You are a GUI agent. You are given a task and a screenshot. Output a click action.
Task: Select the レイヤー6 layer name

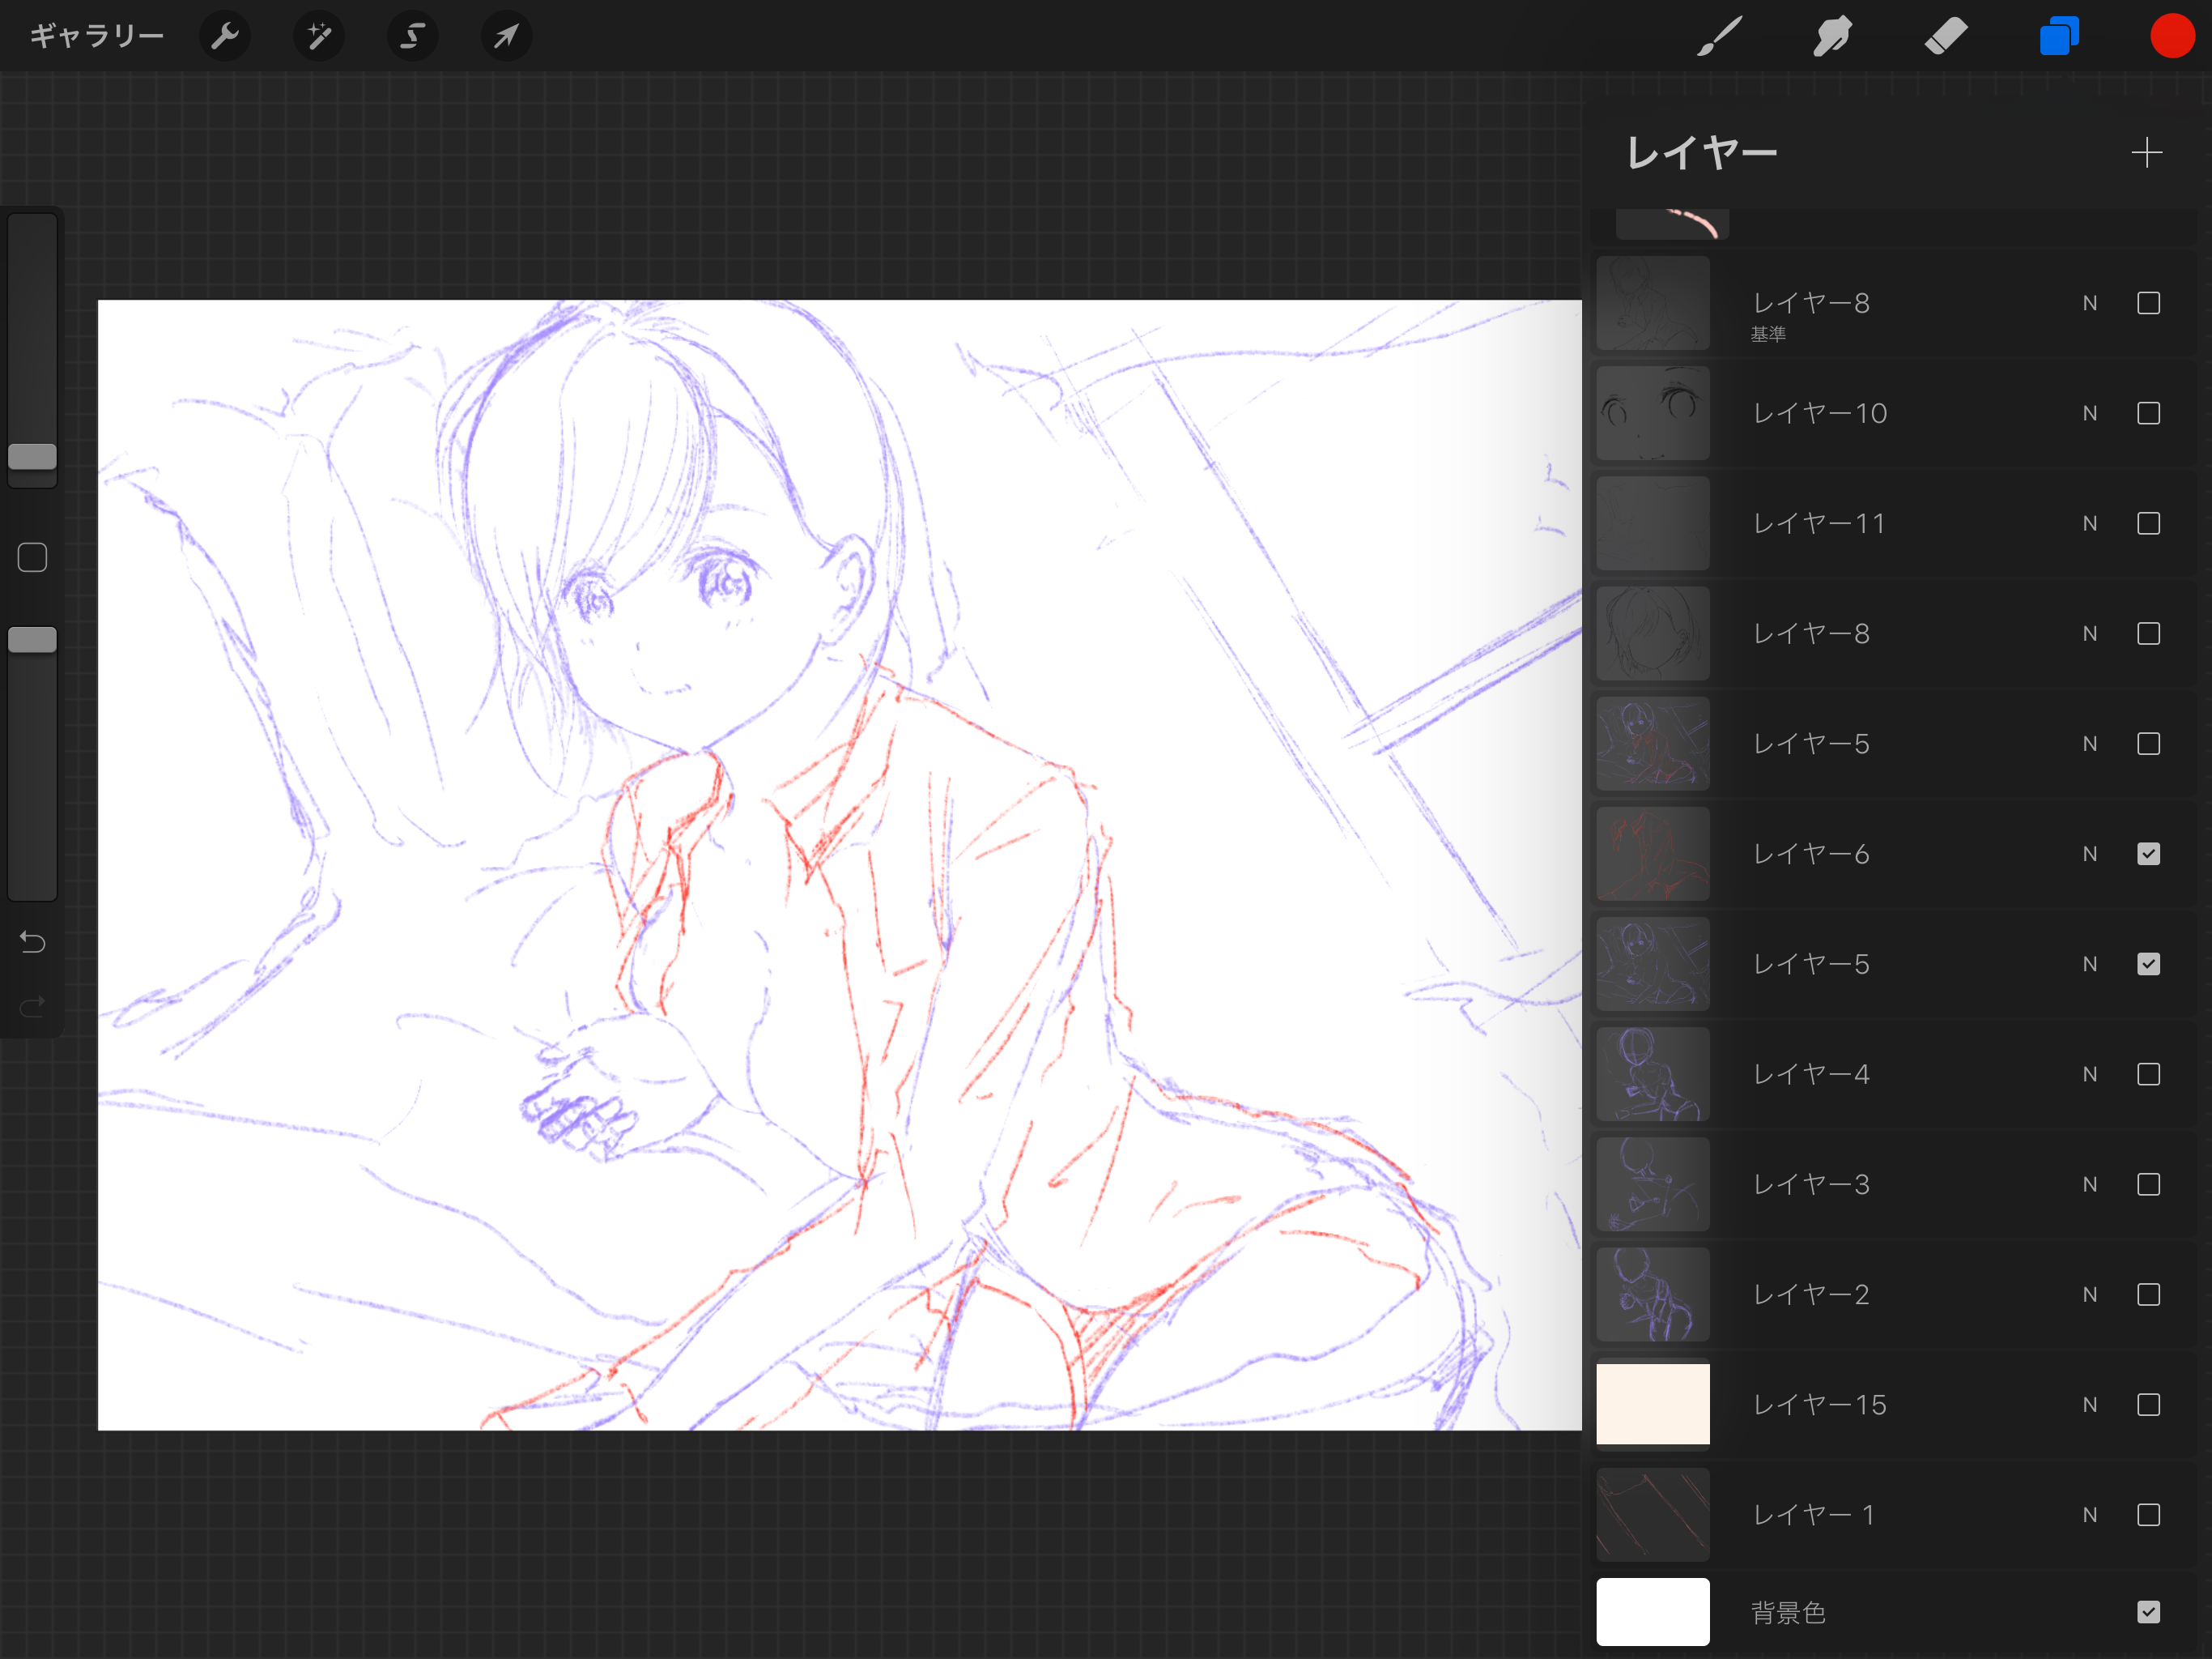[x=1811, y=854]
